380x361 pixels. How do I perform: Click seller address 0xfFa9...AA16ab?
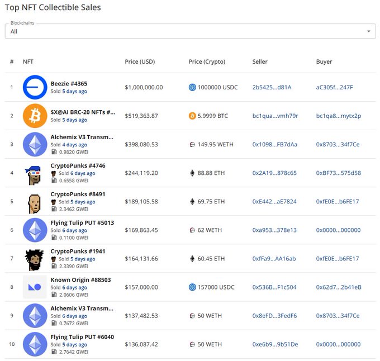[x=274, y=259]
